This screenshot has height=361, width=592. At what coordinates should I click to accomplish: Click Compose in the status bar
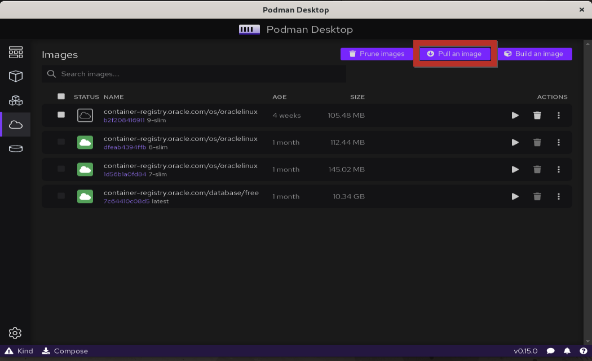[x=65, y=351]
